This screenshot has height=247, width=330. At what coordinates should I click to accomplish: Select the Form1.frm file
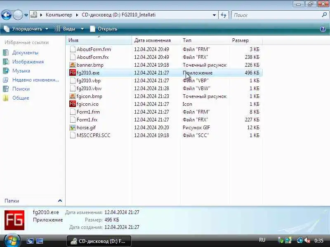(88, 112)
